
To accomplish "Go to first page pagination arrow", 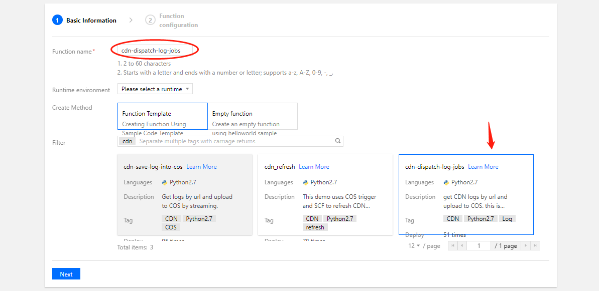I will coord(453,246).
